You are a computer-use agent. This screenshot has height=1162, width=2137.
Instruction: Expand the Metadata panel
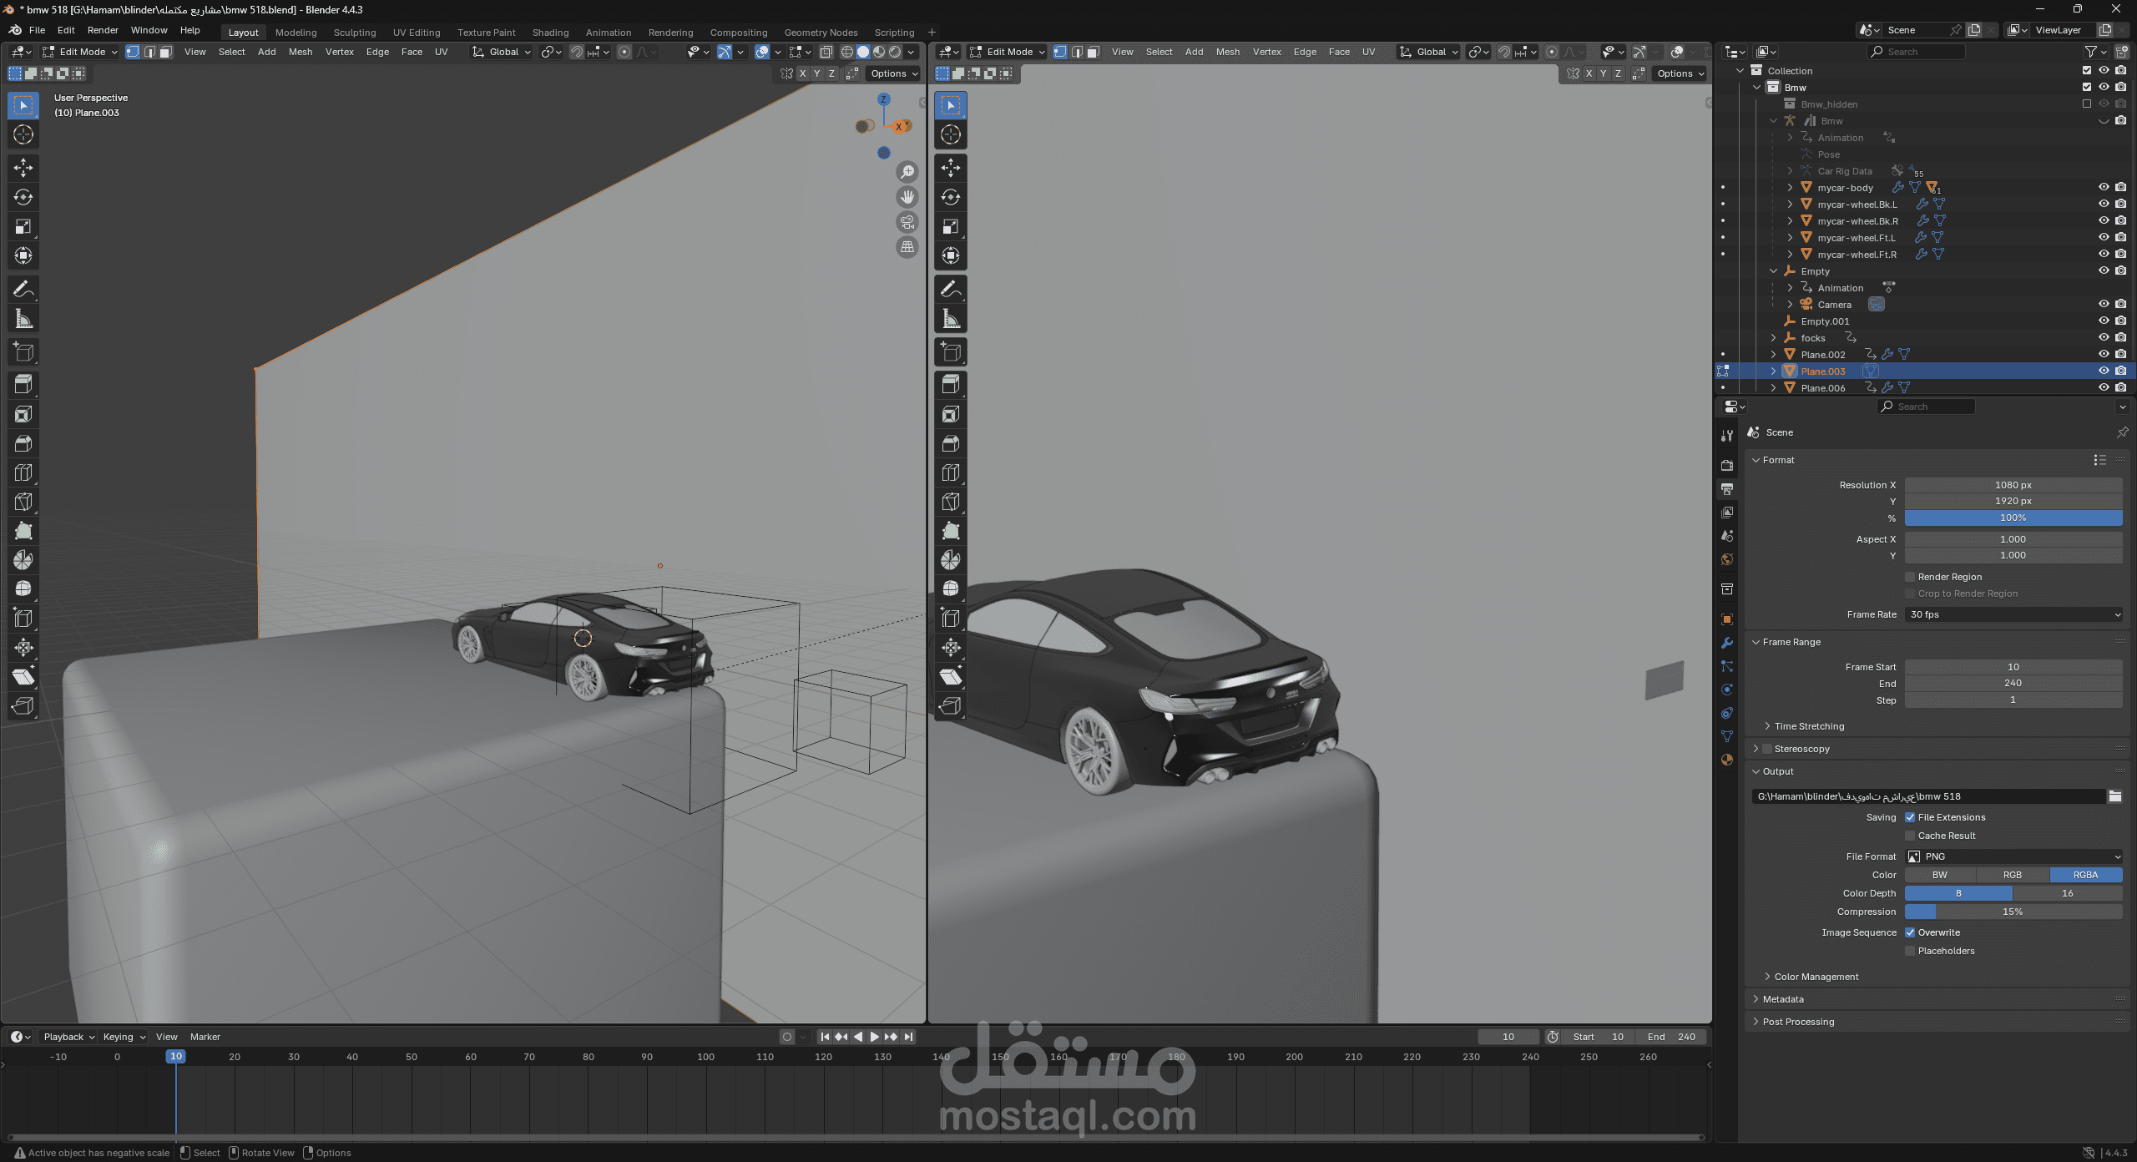1782,999
